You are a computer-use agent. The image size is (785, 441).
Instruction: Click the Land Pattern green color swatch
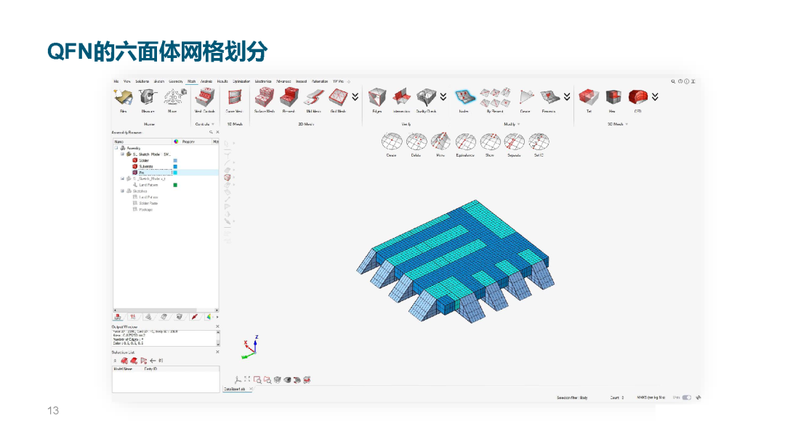175,185
